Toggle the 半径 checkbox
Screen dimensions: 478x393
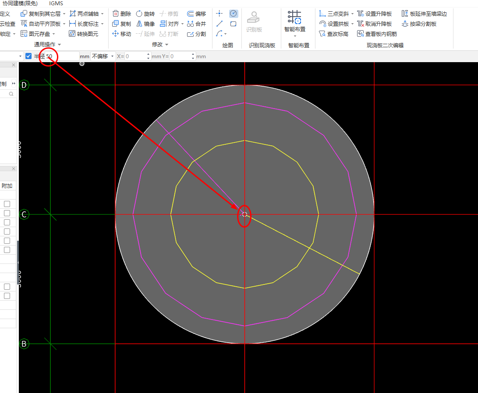[x=28, y=56]
